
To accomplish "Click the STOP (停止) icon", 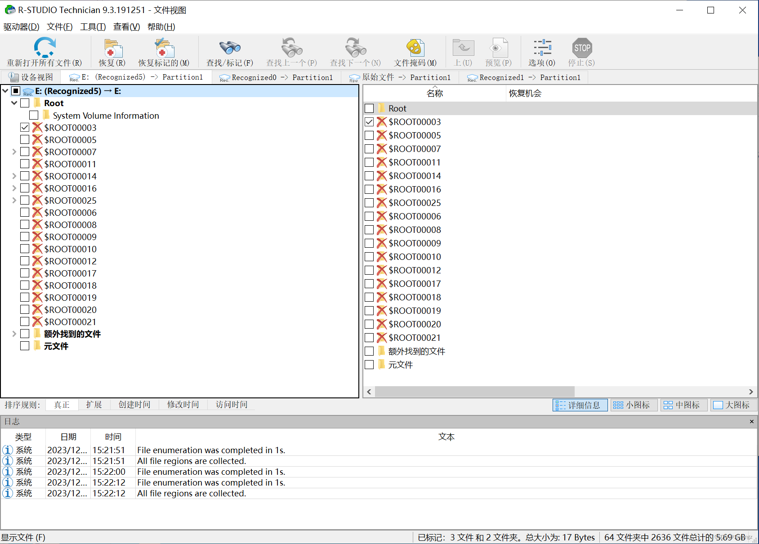I will point(582,48).
